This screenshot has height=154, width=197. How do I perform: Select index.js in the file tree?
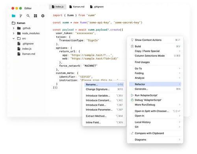click(x=27, y=49)
